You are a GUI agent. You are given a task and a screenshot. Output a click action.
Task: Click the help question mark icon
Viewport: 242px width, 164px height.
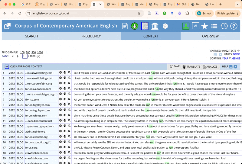point(234,26)
